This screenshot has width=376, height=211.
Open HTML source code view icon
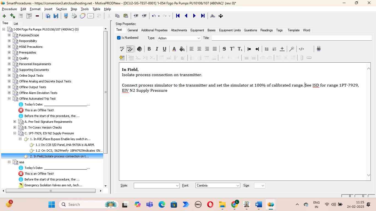coord(301,49)
